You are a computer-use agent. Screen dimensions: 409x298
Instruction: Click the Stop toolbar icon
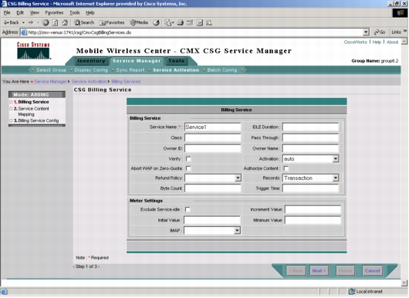(x=46, y=22)
